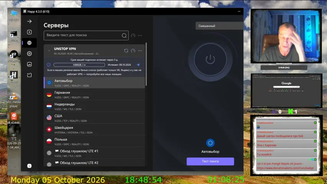Click the search magnifier icon
Screen dimensions: 327x184
[x=124, y=36]
